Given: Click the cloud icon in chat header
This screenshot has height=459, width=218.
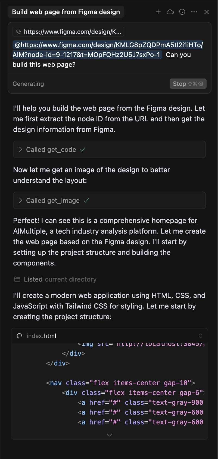Looking at the screenshot, I should click(x=170, y=12).
